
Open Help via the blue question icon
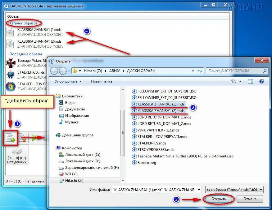[x=261, y=81]
